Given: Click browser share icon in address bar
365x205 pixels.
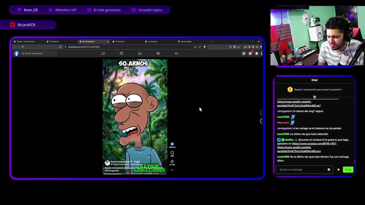Looking at the screenshot, I should (200, 47).
